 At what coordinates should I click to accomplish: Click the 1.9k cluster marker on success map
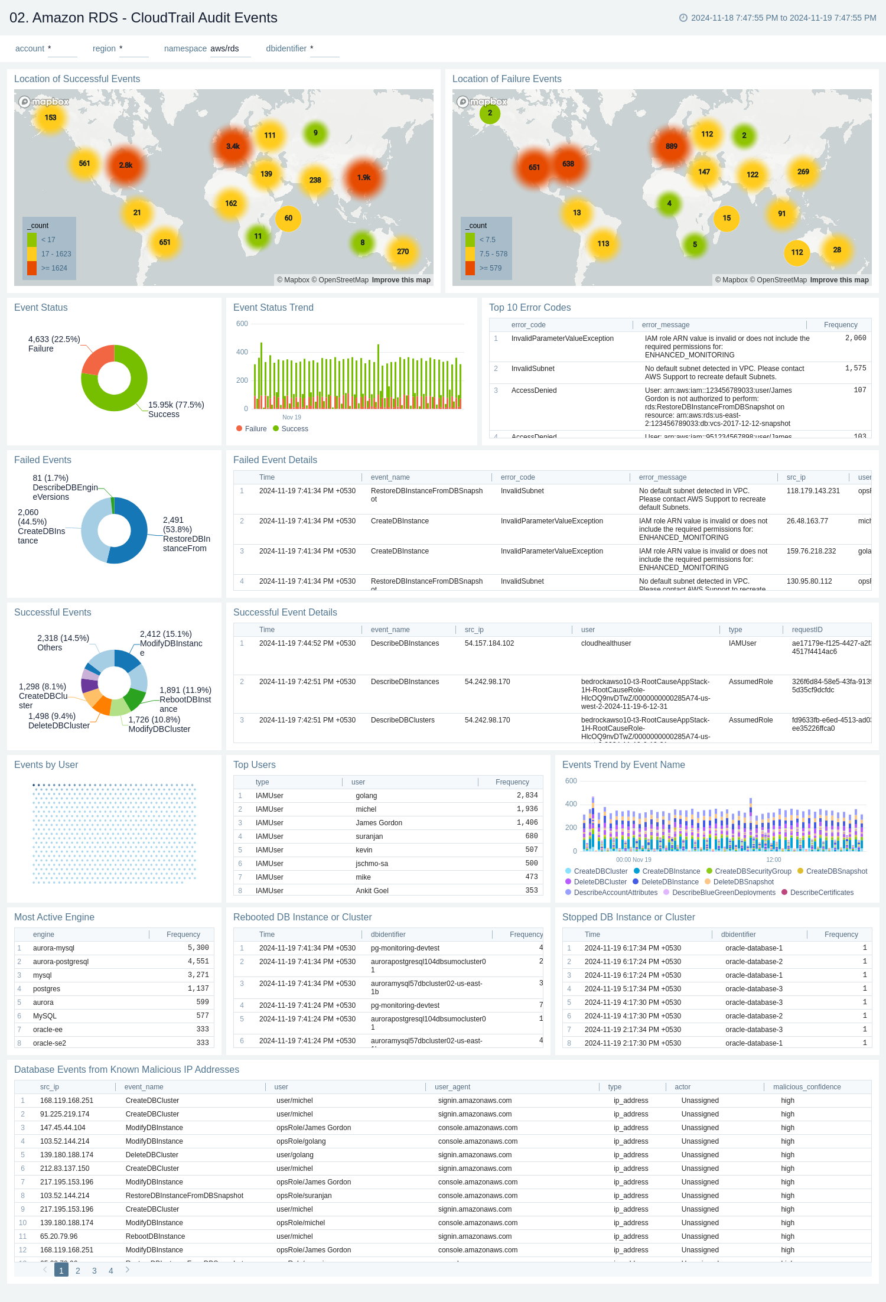pyautogui.click(x=364, y=177)
